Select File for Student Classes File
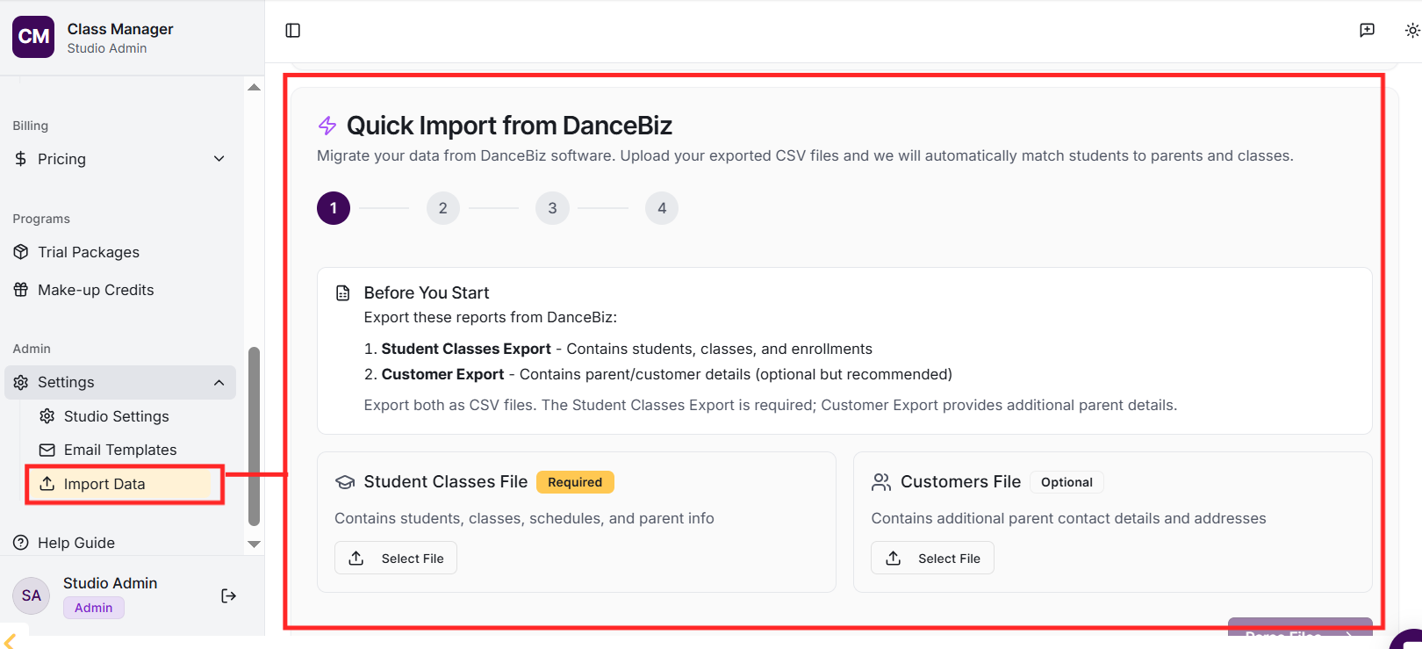This screenshot has width=1422, height=649. coord(396,559)
